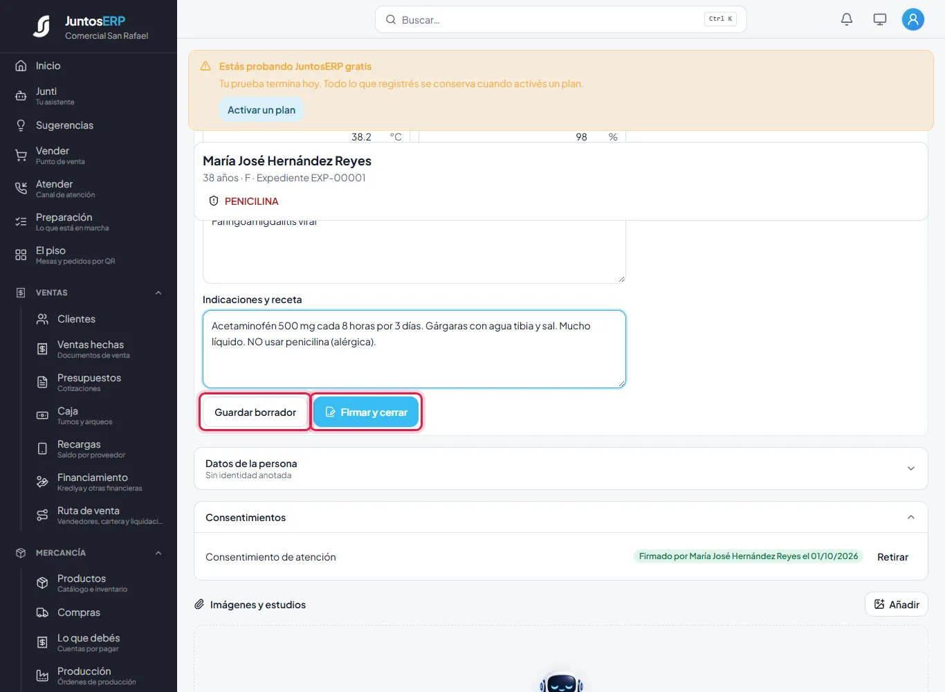Click 'Estás probando JuntosERP gratis' notice
Screen dimensions: 945x692
click(295, 66)
